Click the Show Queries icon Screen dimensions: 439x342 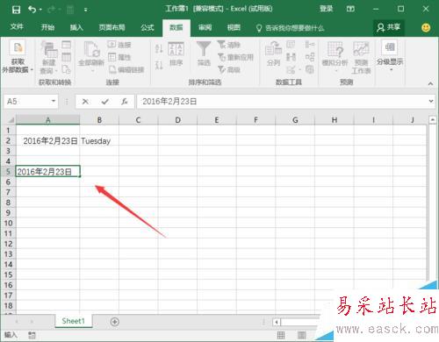67,45
